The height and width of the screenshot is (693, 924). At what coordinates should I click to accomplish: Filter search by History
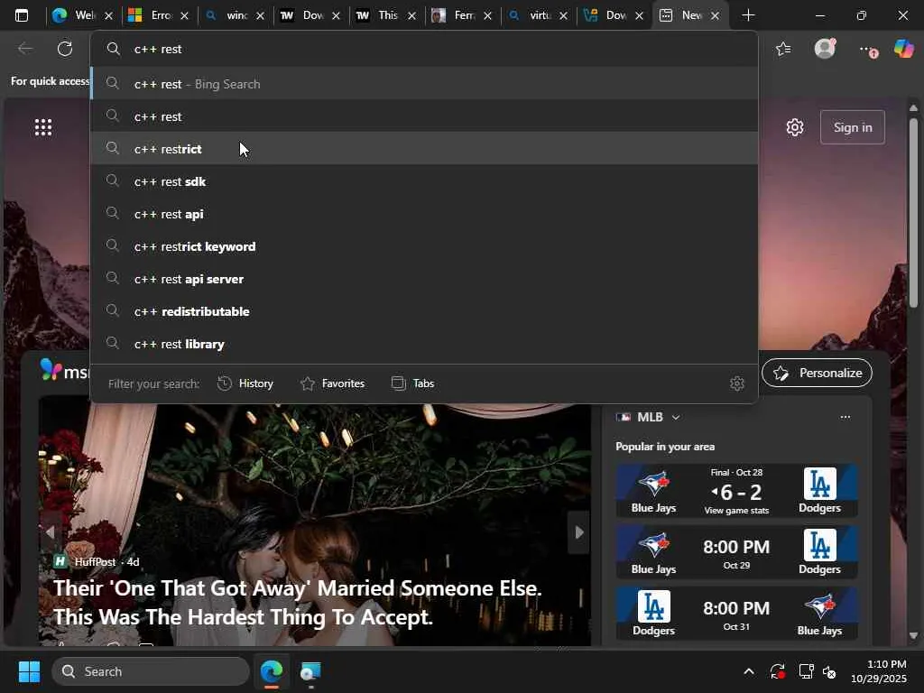[x=245, y=383]
